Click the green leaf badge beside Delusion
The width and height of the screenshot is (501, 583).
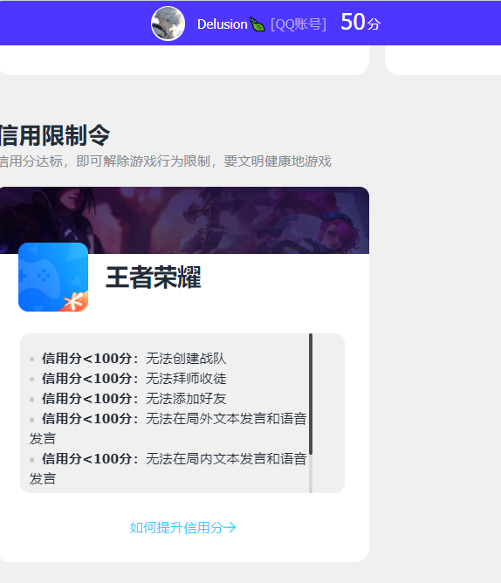[257, 24]
